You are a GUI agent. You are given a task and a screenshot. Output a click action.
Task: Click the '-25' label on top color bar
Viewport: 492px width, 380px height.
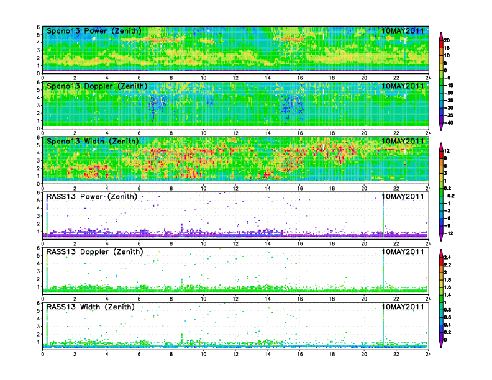449,101
